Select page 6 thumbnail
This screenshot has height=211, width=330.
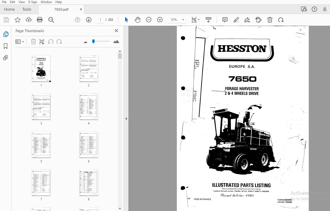[89, 145]
